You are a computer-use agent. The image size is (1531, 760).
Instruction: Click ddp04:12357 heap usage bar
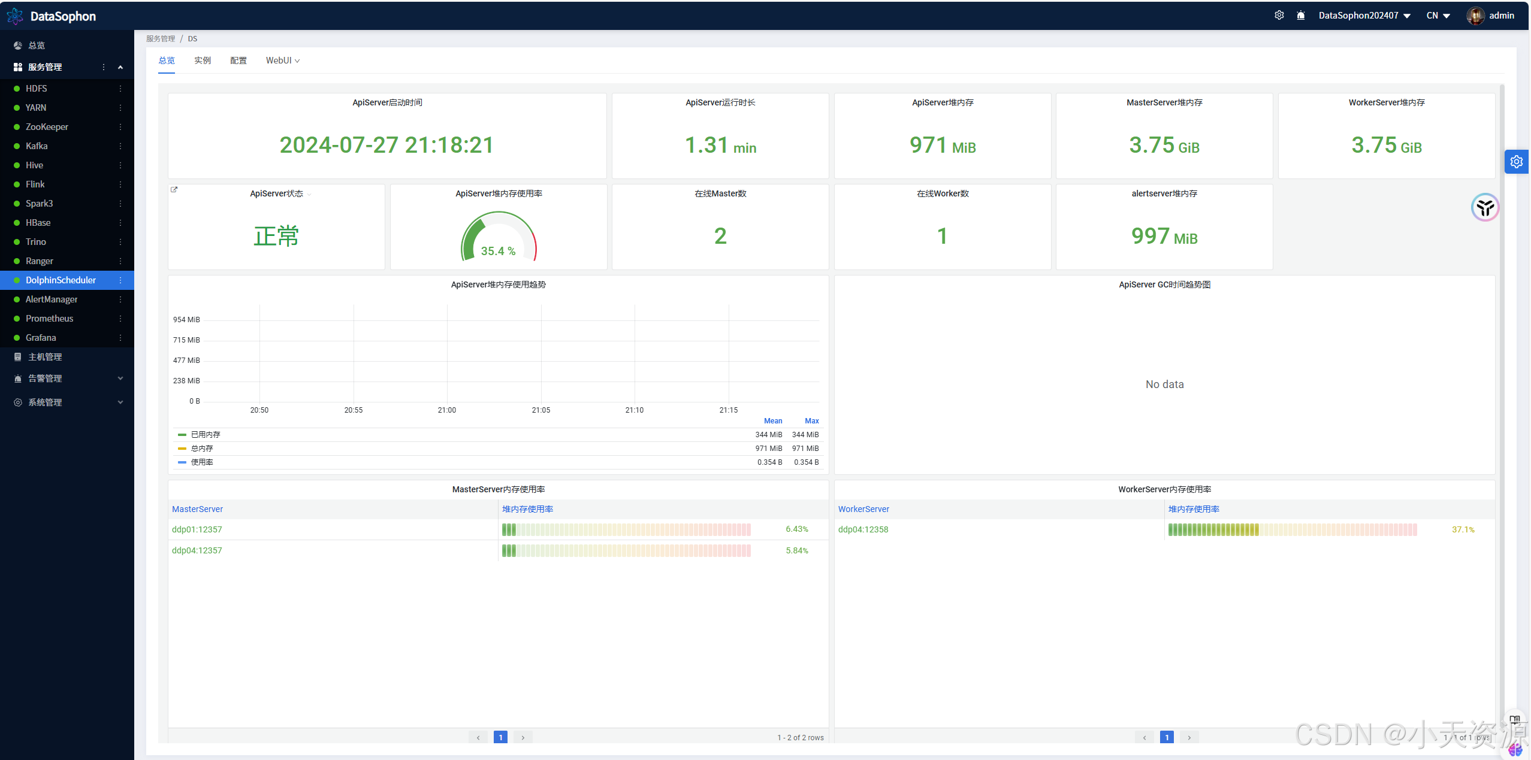pos(626,550)
